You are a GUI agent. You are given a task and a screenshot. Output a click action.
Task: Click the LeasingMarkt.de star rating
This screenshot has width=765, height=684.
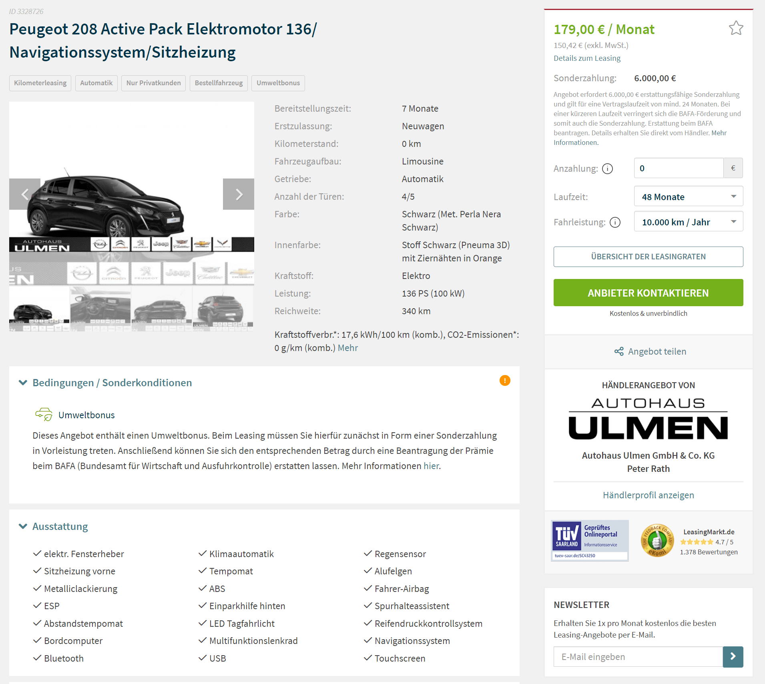click(x=697, y=542)
